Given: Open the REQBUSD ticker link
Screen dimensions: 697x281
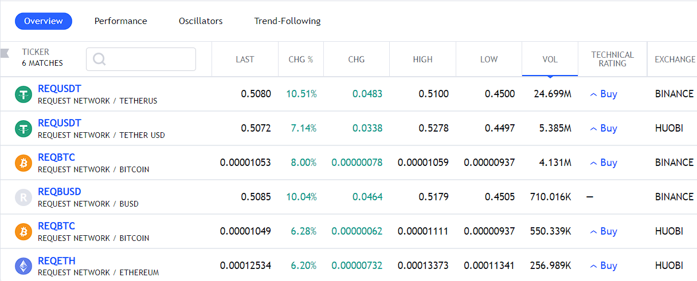Looking at the screenshot, I should [x=59, y=192].
